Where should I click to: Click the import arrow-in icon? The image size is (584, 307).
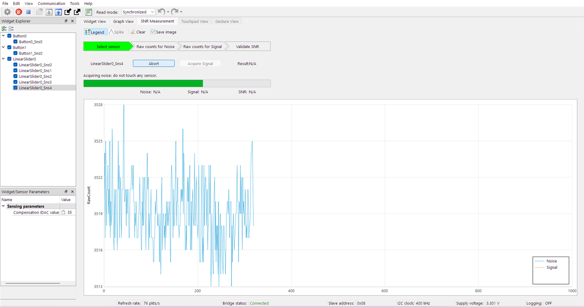(x=68, y=12)
